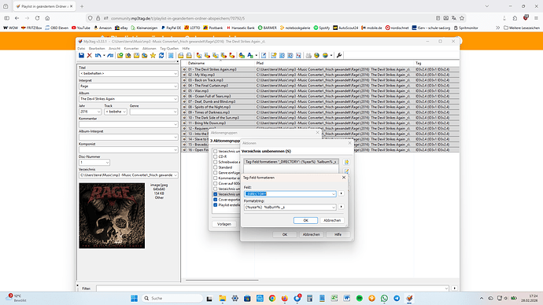
Task: Open Telegram from the taskbar
Action: [397, 298]
